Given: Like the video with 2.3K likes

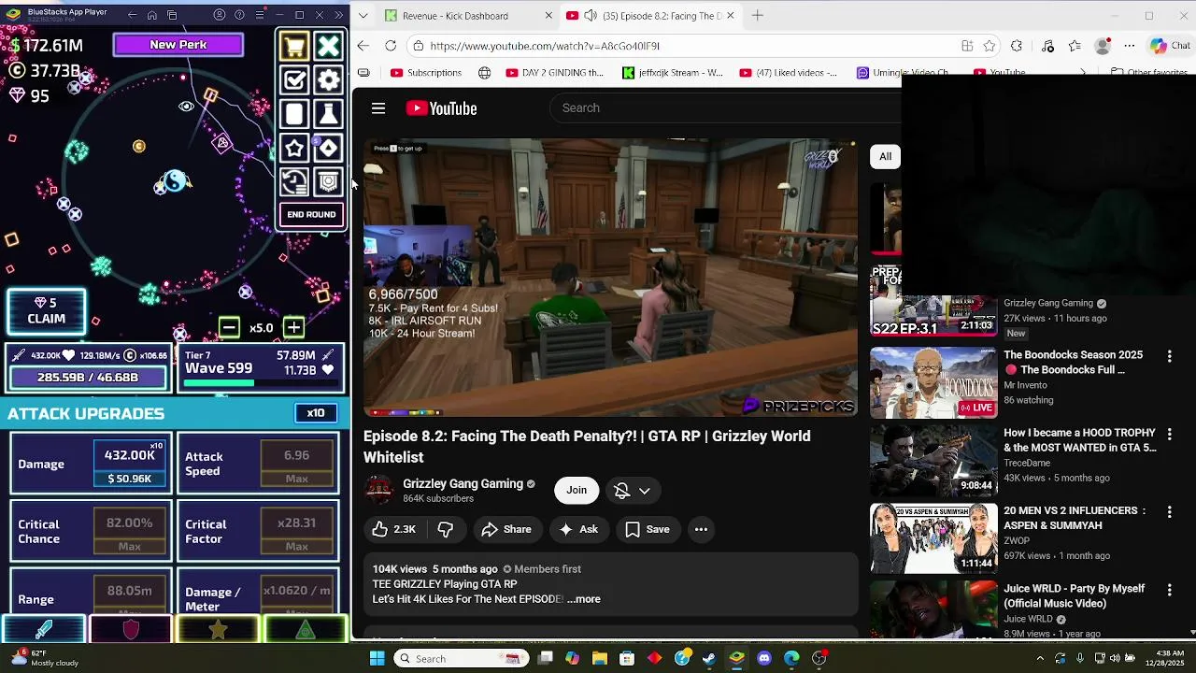Looking at the screenshot, I should pos(393,530).
